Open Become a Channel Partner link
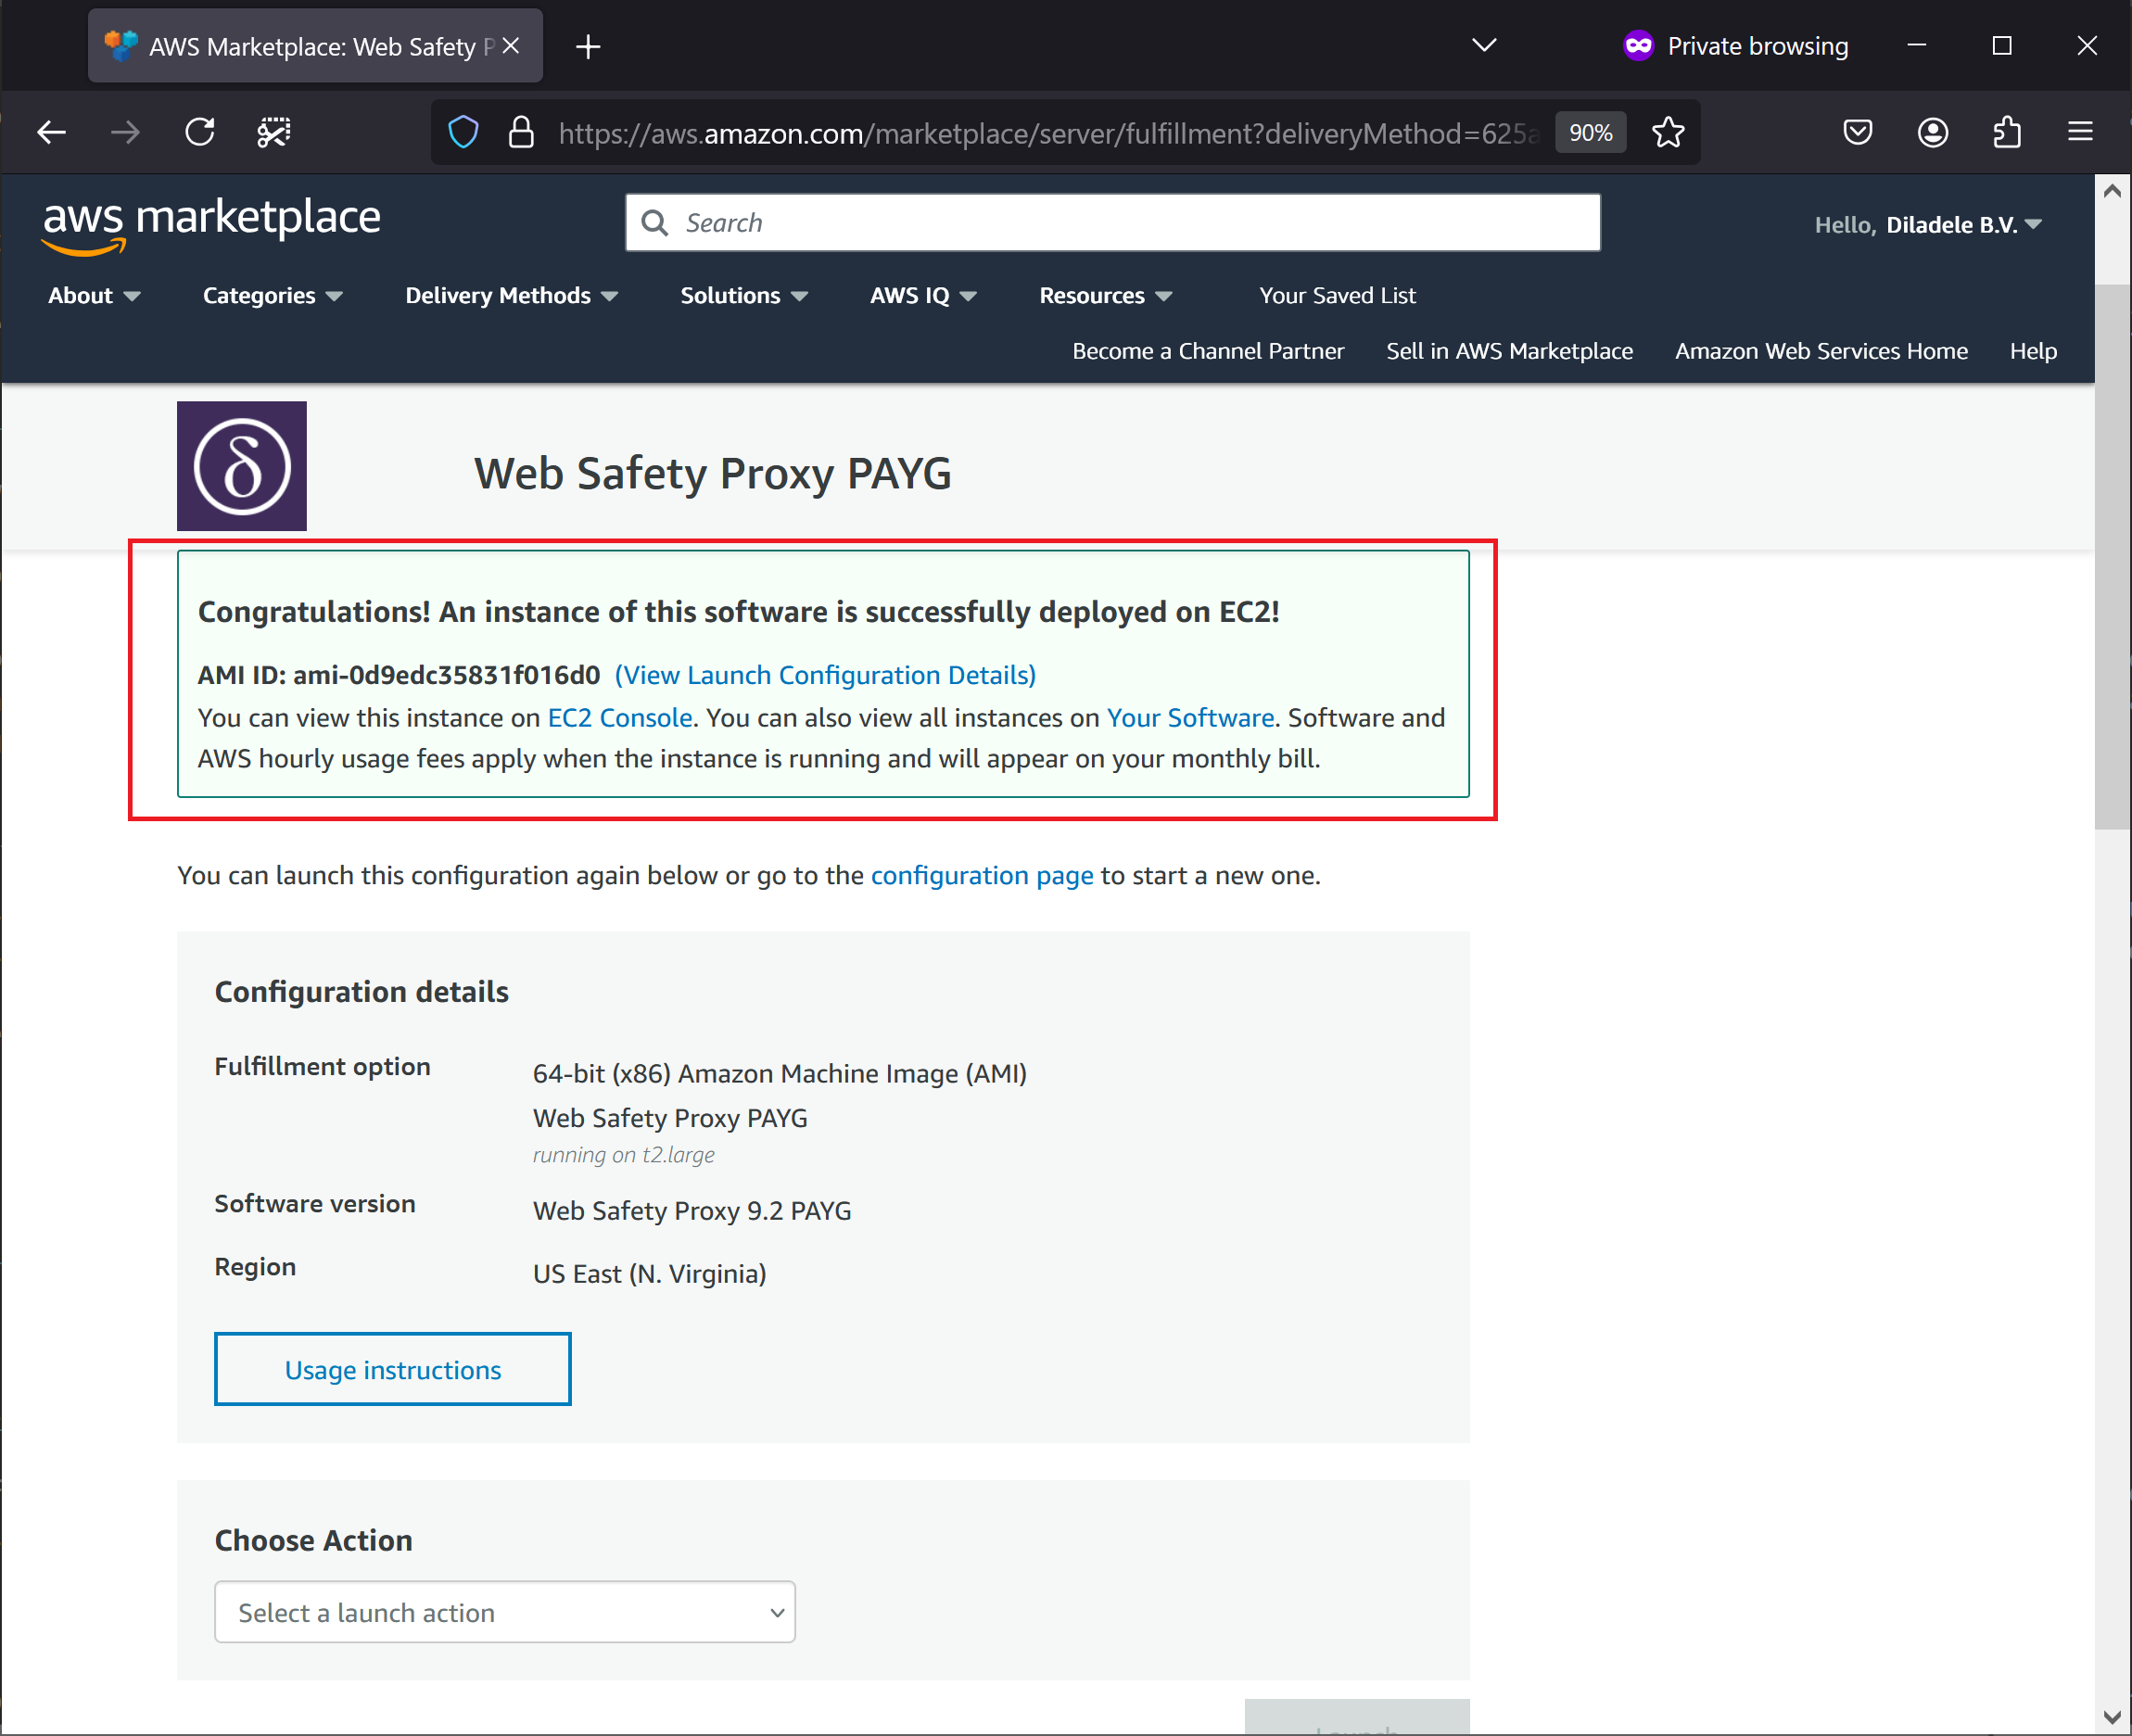2132x1736 pixels. (x=1208, y=351)
